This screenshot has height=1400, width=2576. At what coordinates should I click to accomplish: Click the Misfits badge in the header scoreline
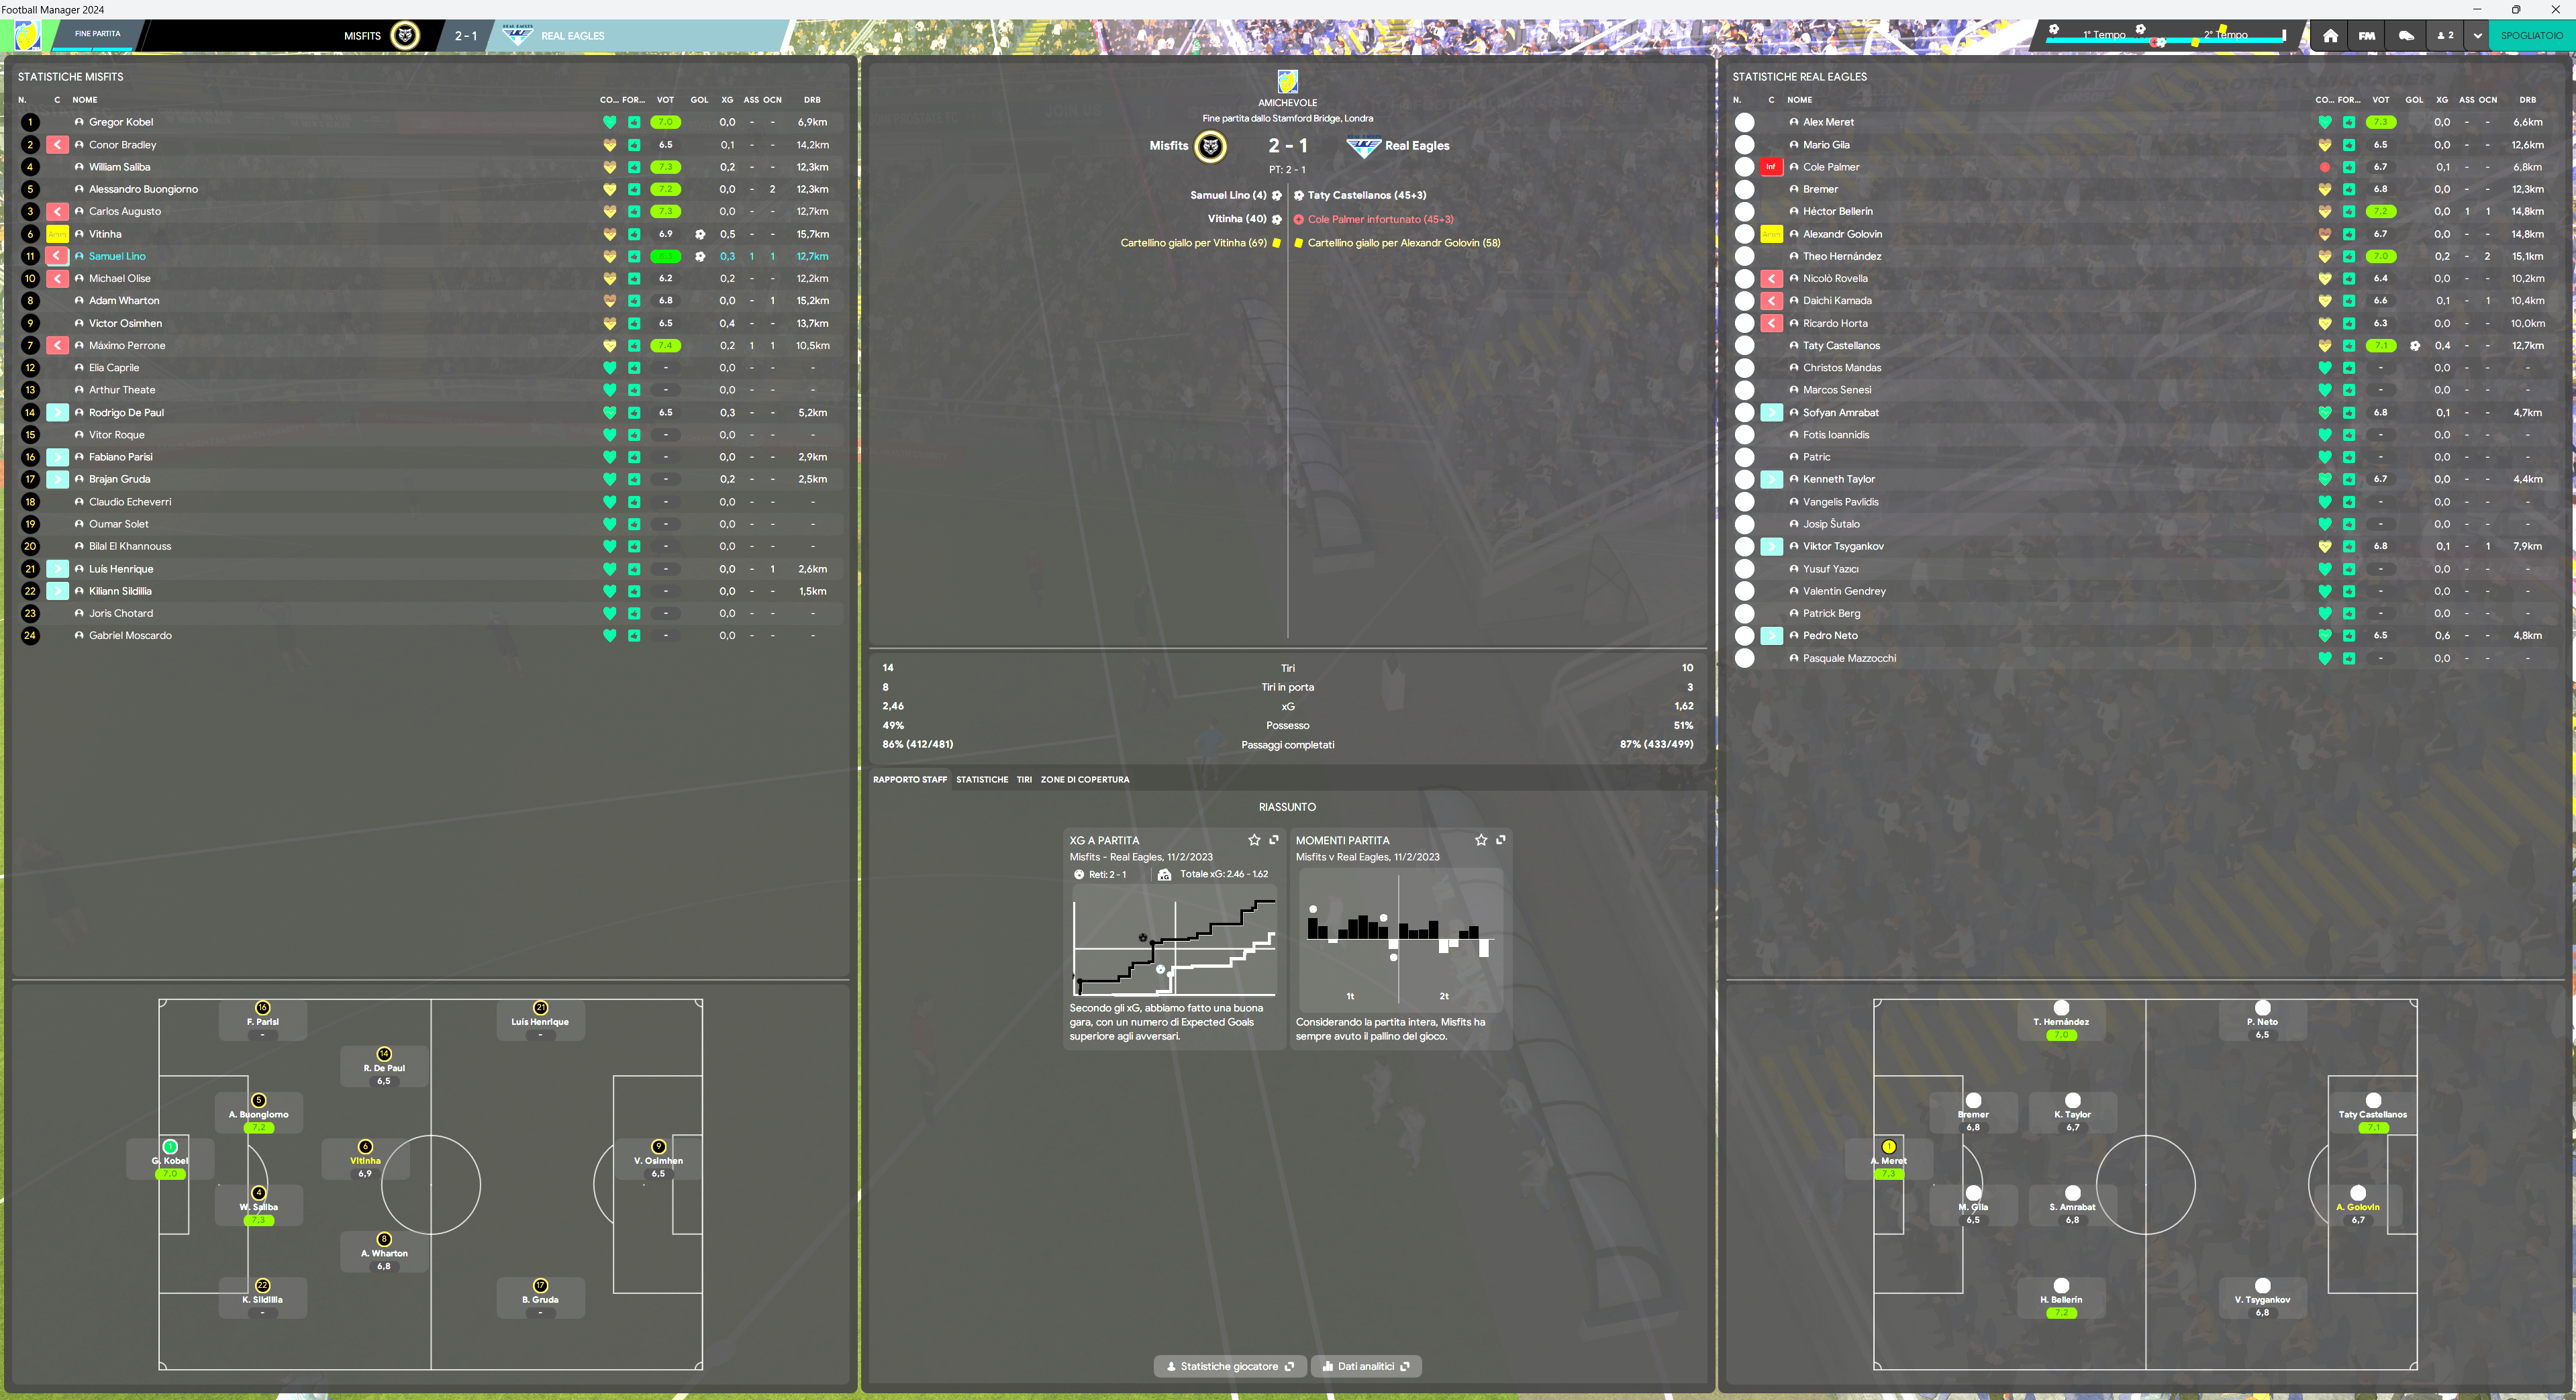click(x=405, y=36)
